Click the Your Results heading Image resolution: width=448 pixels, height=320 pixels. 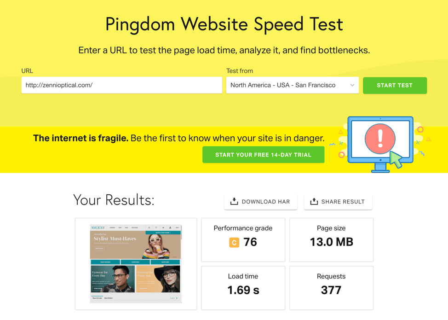click(x=114, y=200)
